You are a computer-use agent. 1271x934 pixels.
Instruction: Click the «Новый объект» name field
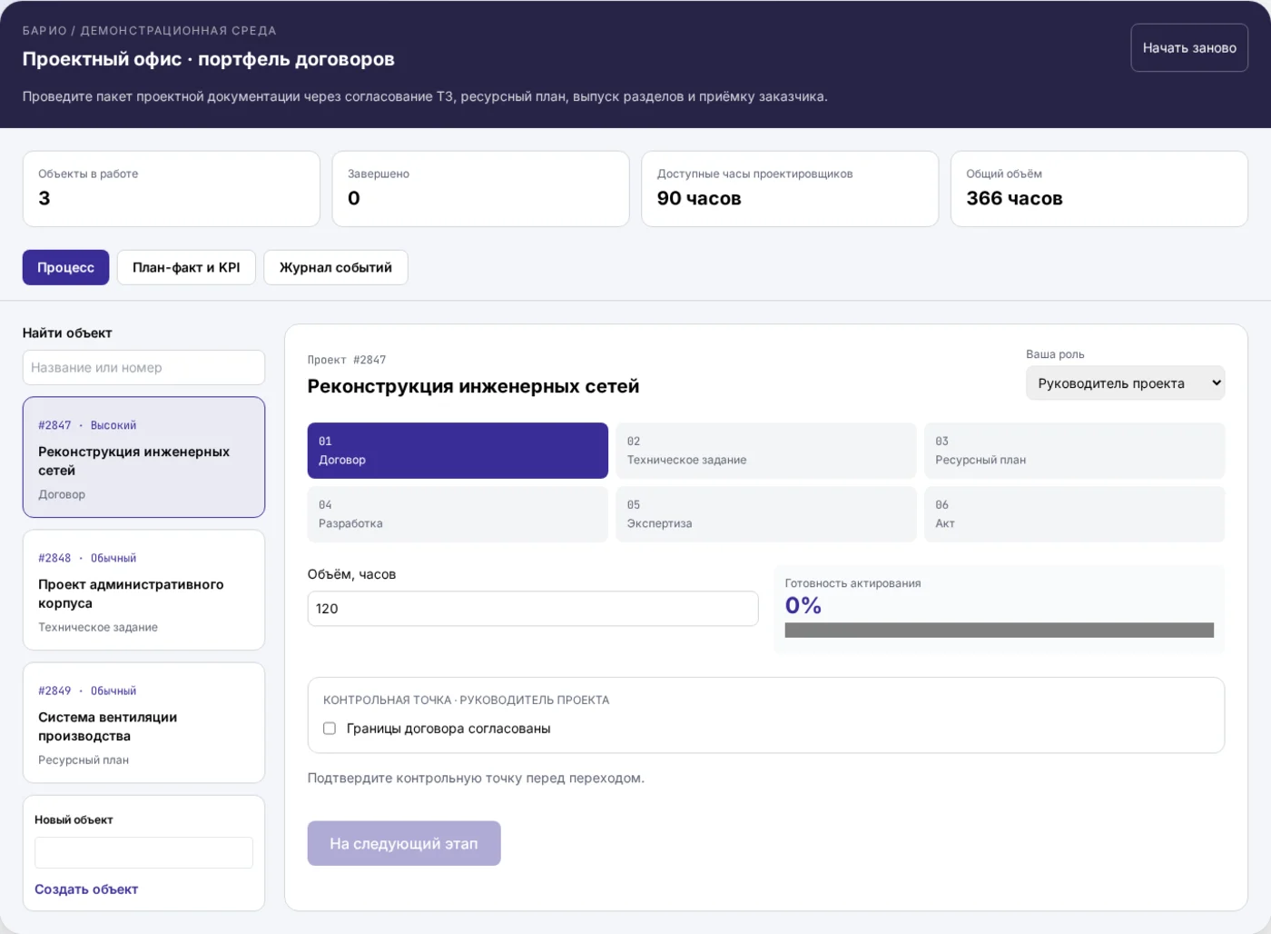[x=143, y=852]
